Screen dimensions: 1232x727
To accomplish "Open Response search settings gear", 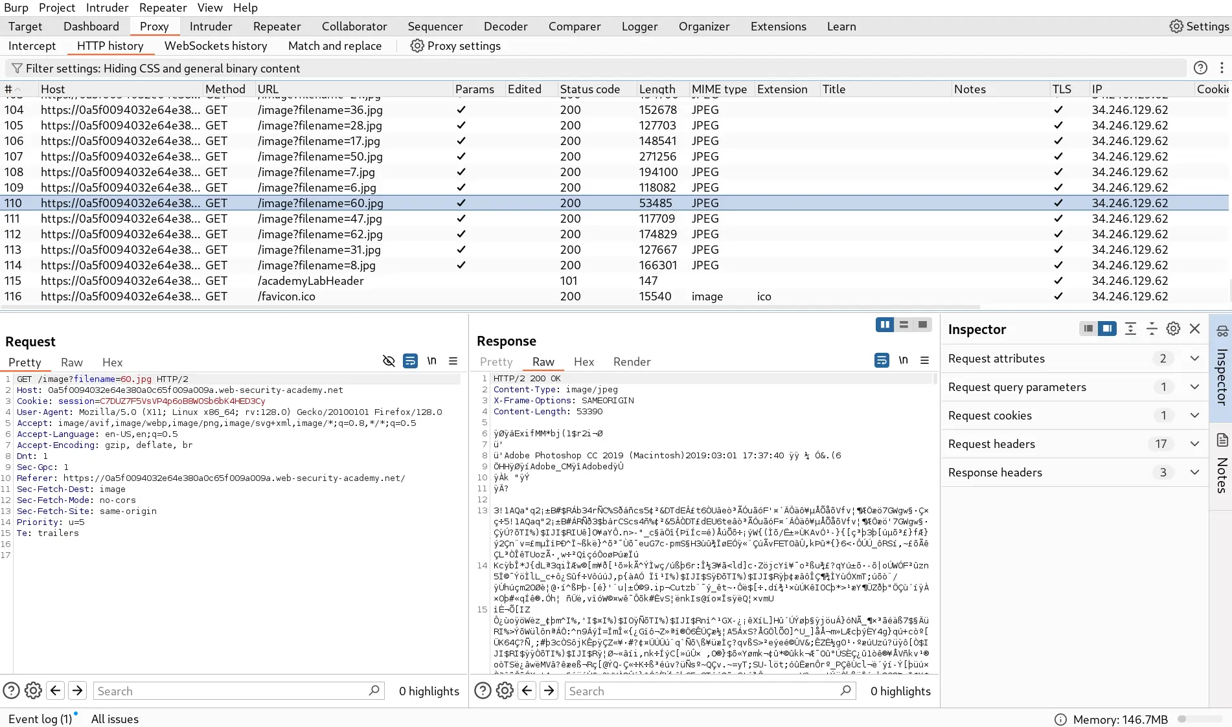I will pyautogui.click(x=505, y=691).
